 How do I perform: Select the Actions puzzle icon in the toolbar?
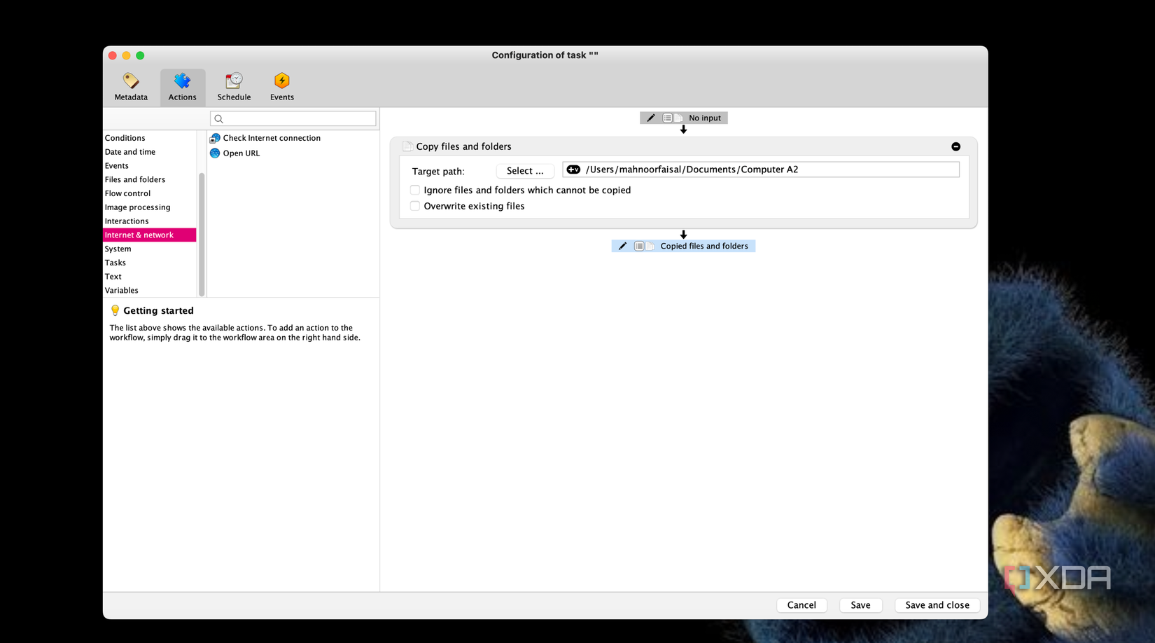(182, 85)
